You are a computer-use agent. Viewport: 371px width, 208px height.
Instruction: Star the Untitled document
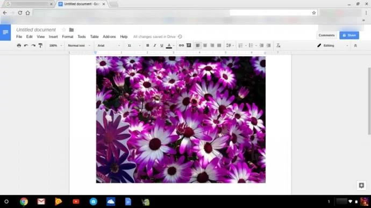point(63,29)
